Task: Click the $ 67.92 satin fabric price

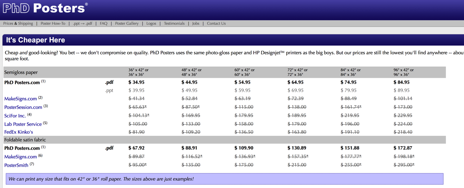Action: [x=136, y=148]
